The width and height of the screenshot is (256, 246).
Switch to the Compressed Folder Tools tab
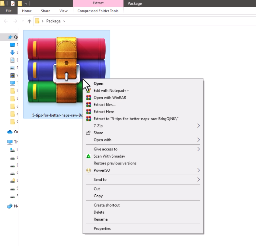click(98, 11)
